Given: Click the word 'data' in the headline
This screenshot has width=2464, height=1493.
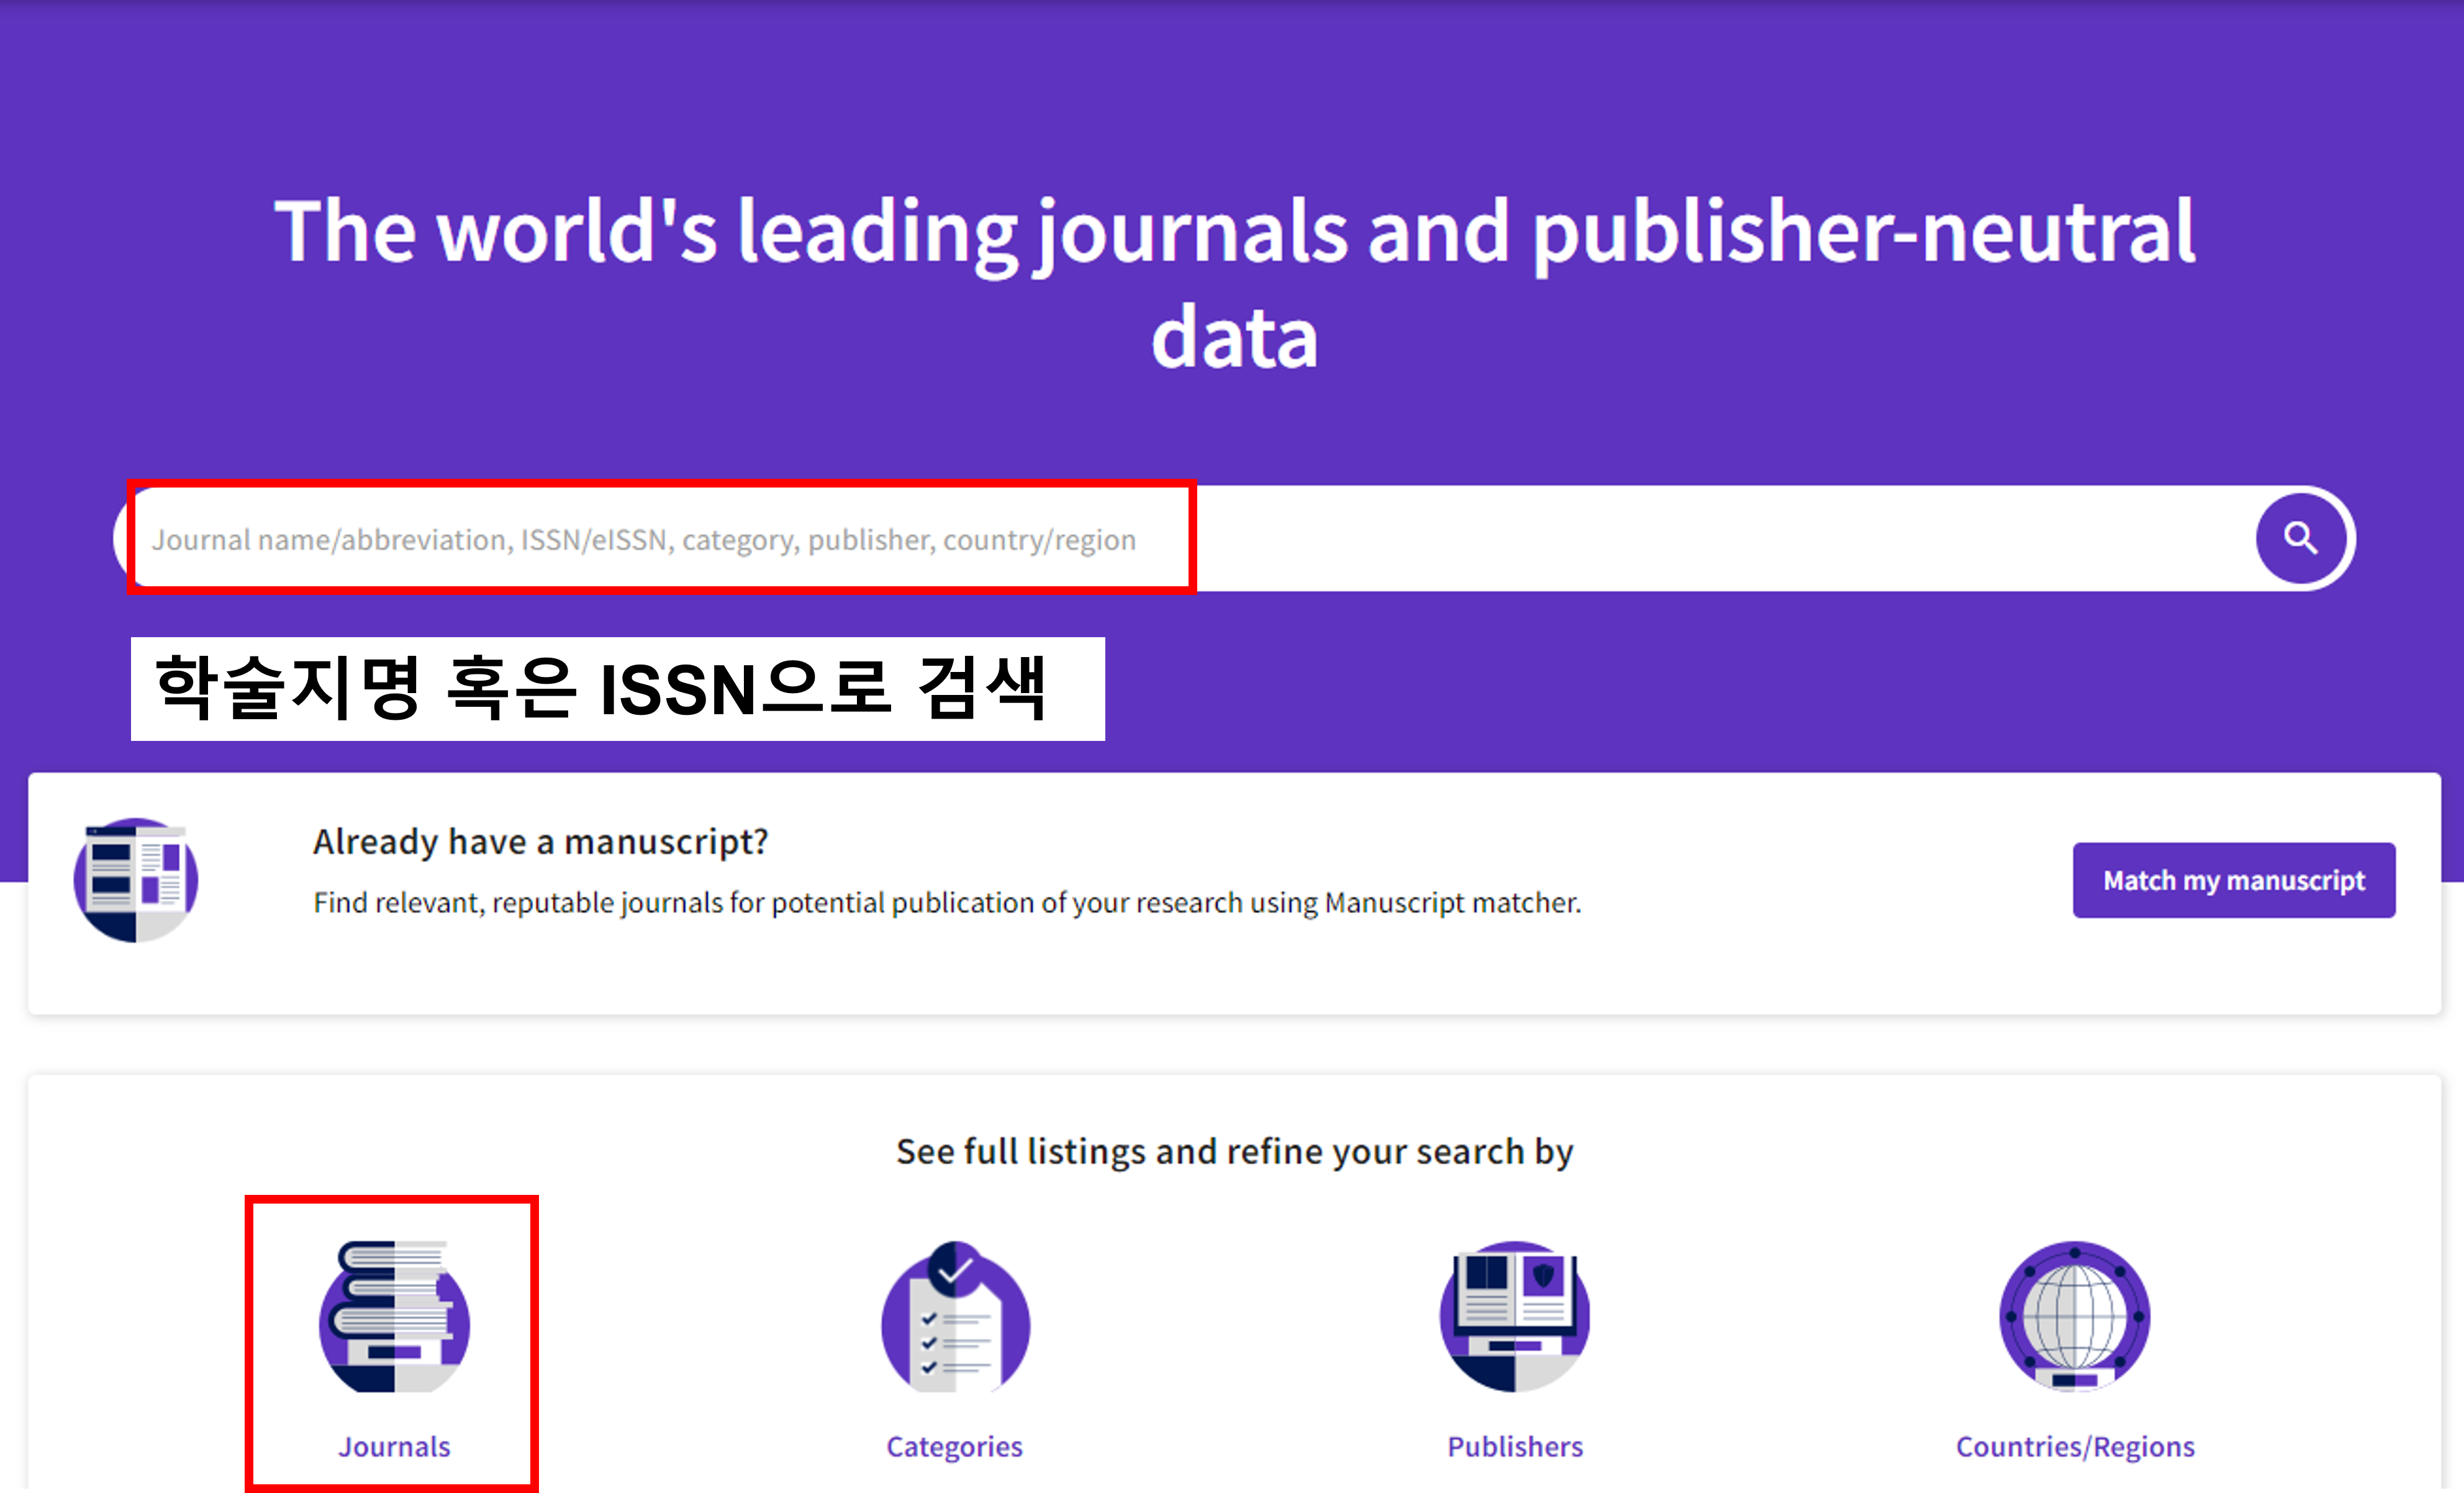Looking at the screenshot, I should 1233,338.
